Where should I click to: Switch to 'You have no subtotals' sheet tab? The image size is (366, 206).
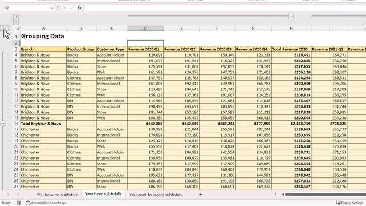coord(57,195)
